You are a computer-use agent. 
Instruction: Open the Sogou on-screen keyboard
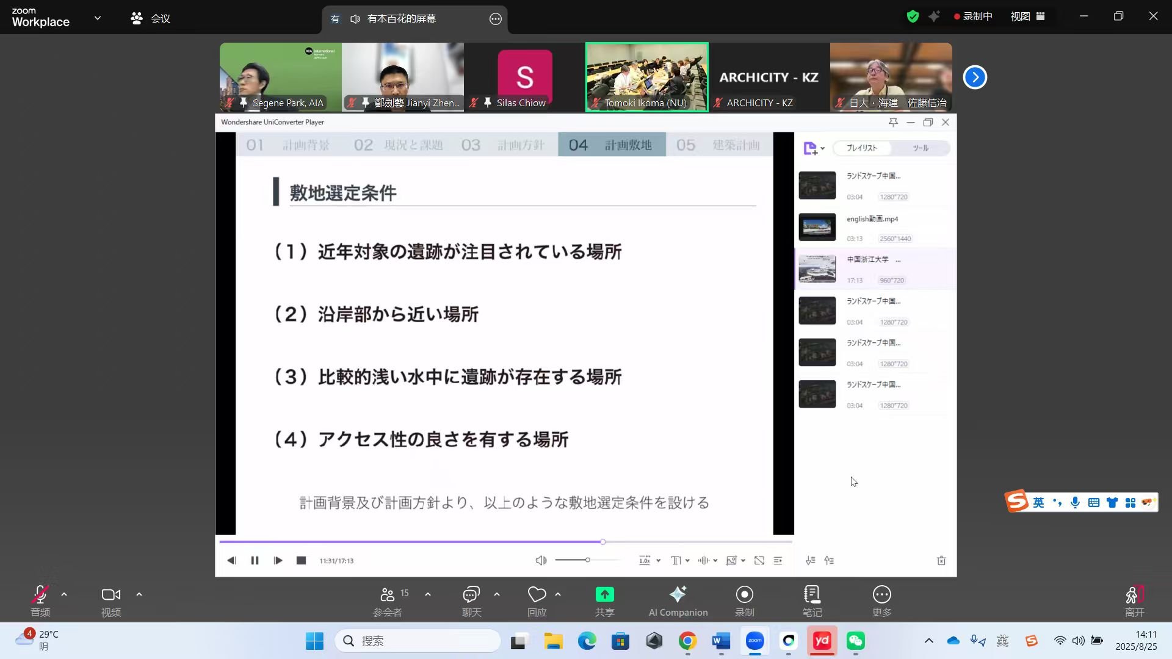coord(1093,502)
